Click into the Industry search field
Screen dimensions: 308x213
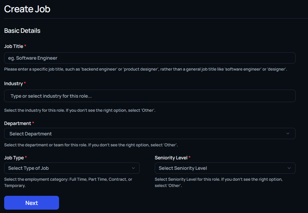coord(150,96)
